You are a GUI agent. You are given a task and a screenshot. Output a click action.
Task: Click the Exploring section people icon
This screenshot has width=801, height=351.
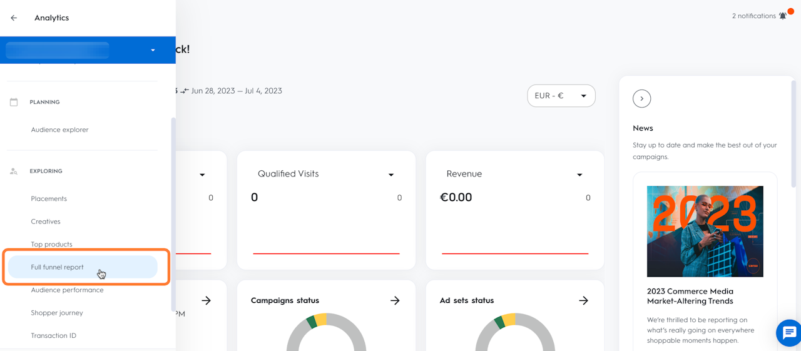14,171
